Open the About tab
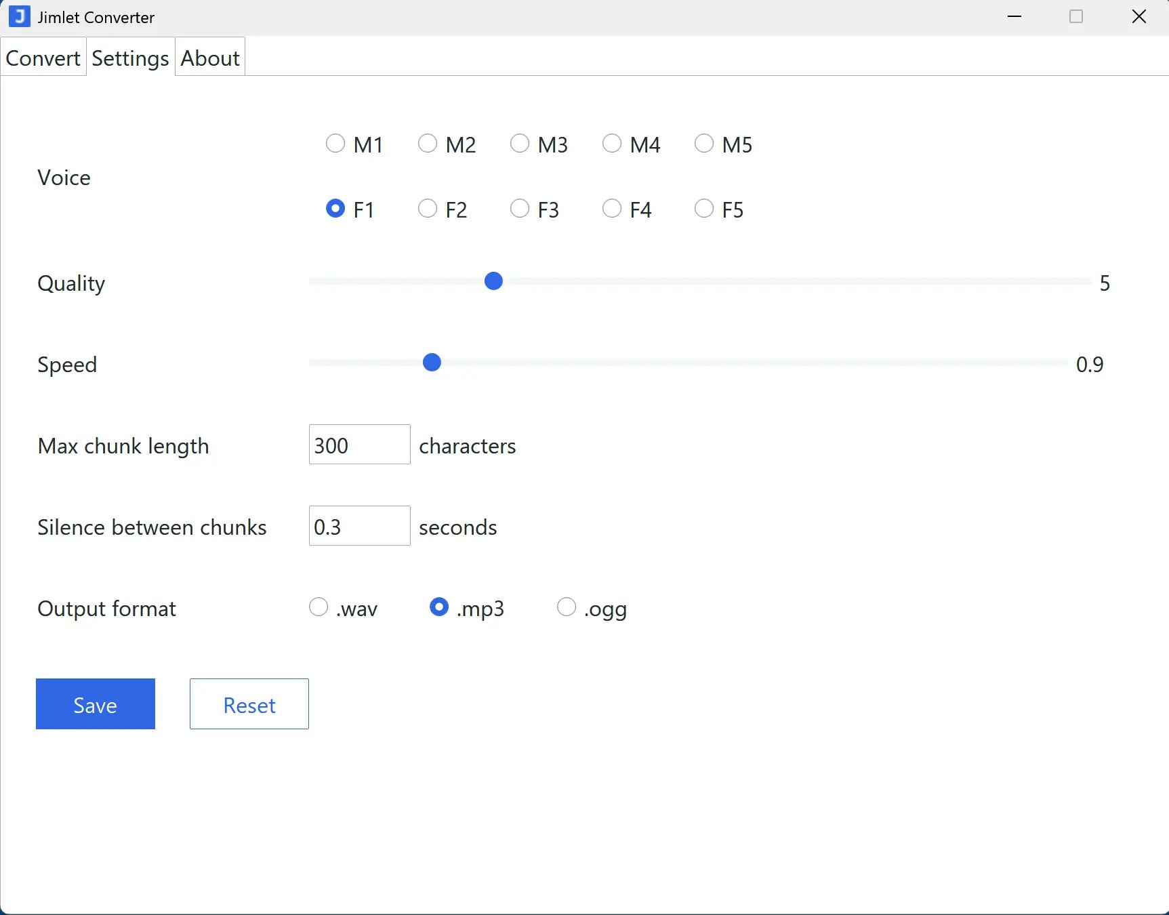This screenshot has height=915, width=1169. [209, 58]
